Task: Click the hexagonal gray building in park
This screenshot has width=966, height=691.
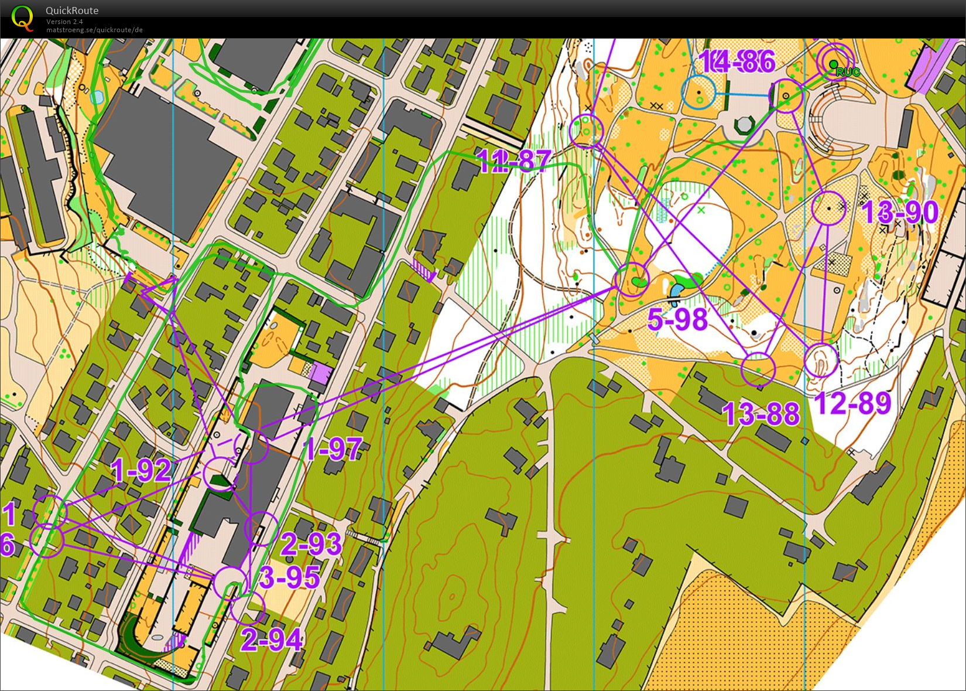Action: [744, 125]
